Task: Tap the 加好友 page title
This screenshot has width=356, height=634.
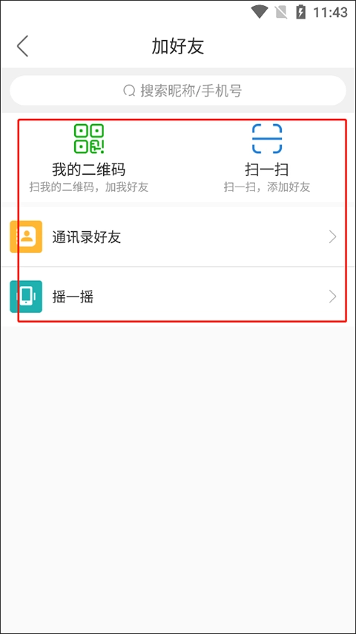Action: [178, 45]
